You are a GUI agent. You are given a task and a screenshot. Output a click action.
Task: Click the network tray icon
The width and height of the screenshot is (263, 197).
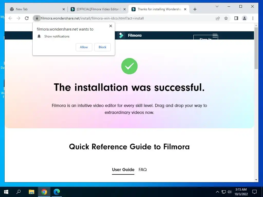click(224, 192)
